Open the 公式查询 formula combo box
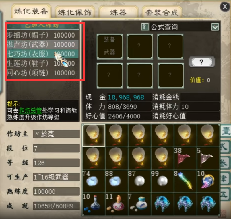 point(185,27)
